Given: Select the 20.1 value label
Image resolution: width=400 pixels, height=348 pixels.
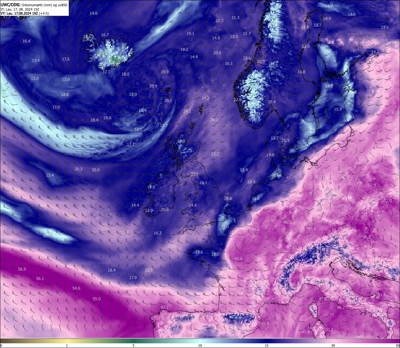Looking at the screenshot, I should pyautogui.click(x=168, y=101).
